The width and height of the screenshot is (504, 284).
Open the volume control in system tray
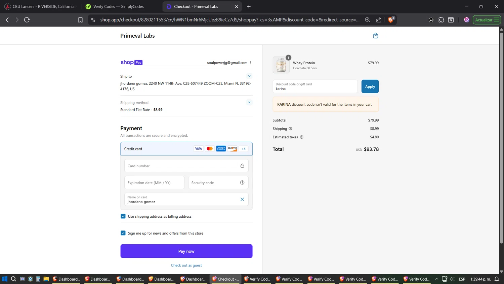[452, 279]
